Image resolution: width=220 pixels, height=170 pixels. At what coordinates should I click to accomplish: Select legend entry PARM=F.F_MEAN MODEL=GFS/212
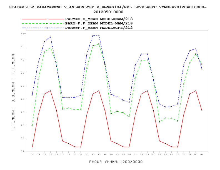(99, 28)
